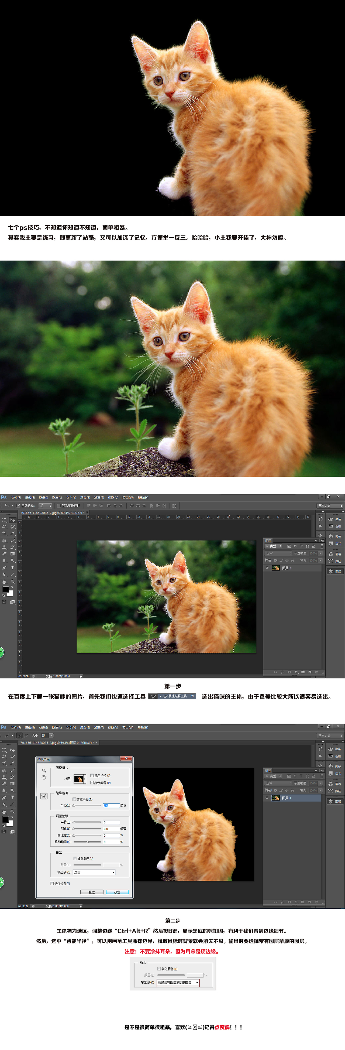Viewport: 345px width, 1050px height.
Task: Open 基本功能 workspace dropdown in forest-photo Photoshop window
Action: [330, 506]
